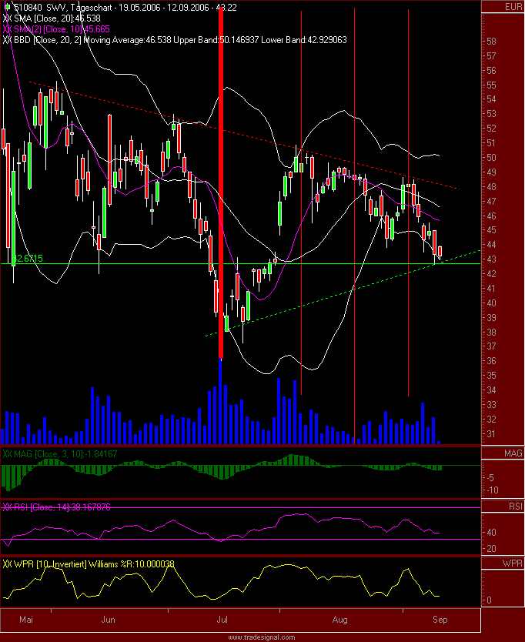Click price level 55 on the axis
The height and width of the screenshot is (642, 525).
tap(491, 85)
